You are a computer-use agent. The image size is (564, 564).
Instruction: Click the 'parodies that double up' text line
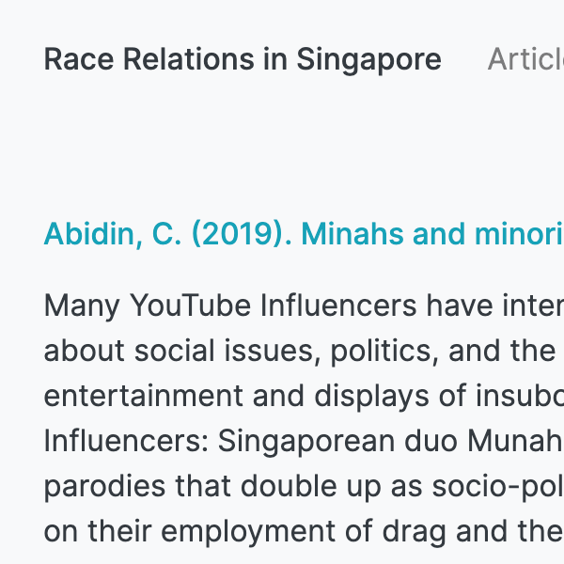(304, 487)
